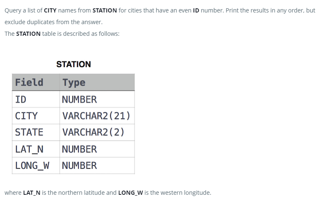Click the STATION table title
321x211 pixels.
point(74,64)
